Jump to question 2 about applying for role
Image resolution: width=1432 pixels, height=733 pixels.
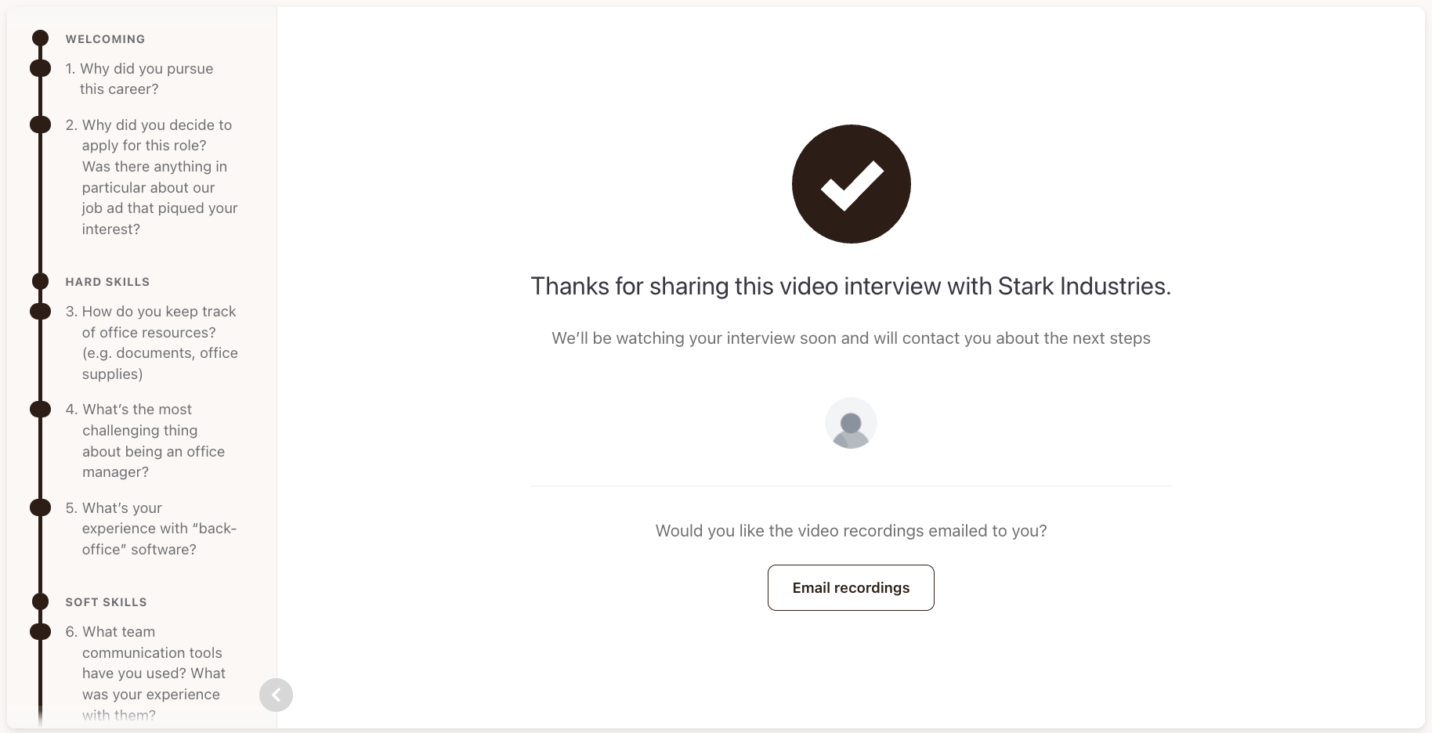coord(157,177)
